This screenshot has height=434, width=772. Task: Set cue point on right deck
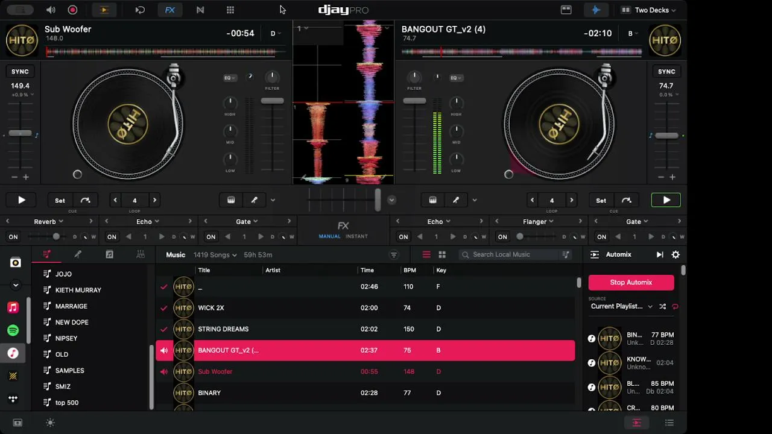pos(601,200)
